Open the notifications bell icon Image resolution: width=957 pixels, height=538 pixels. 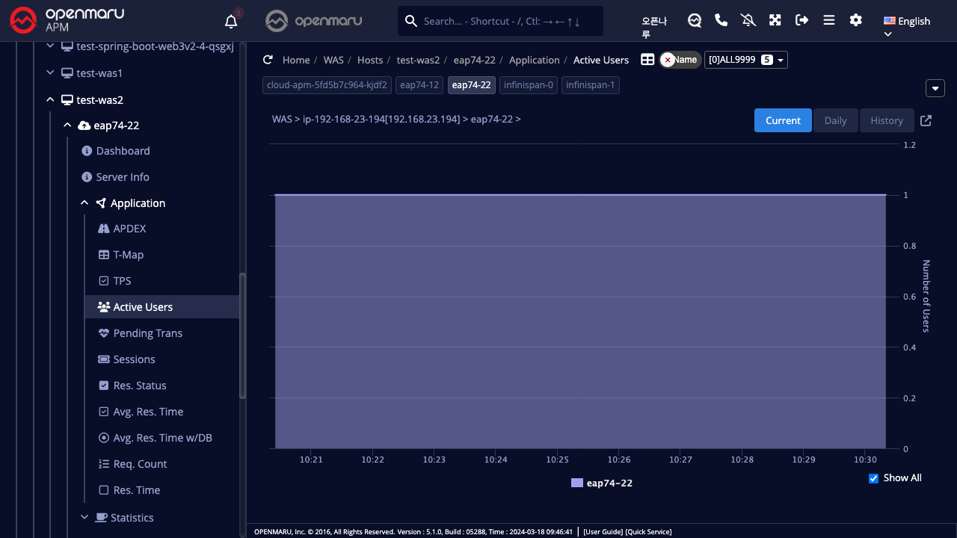coord(231,22)
